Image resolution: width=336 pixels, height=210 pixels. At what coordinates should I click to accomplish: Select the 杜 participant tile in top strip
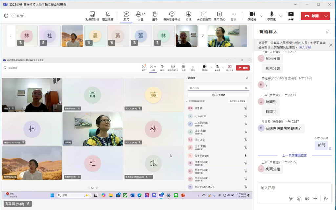click(x=50, y=36)
